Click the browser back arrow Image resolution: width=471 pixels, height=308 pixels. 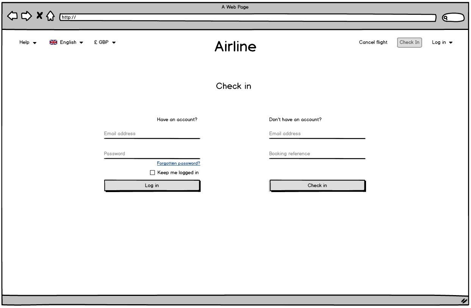[13, 16]
